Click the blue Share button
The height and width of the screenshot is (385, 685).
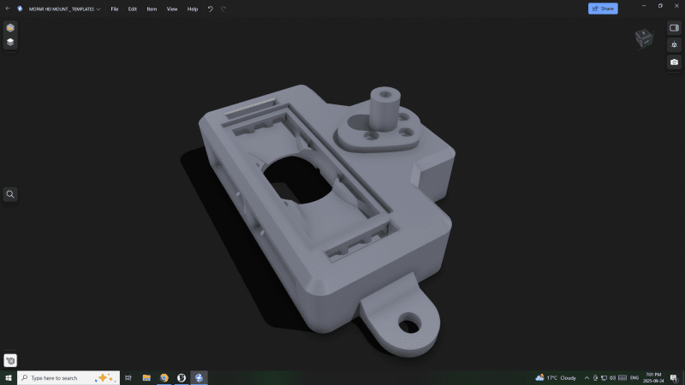point(603,9)
